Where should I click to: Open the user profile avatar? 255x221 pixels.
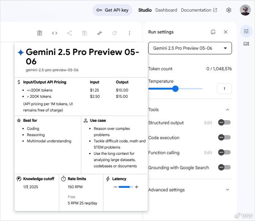click(245, 10)
